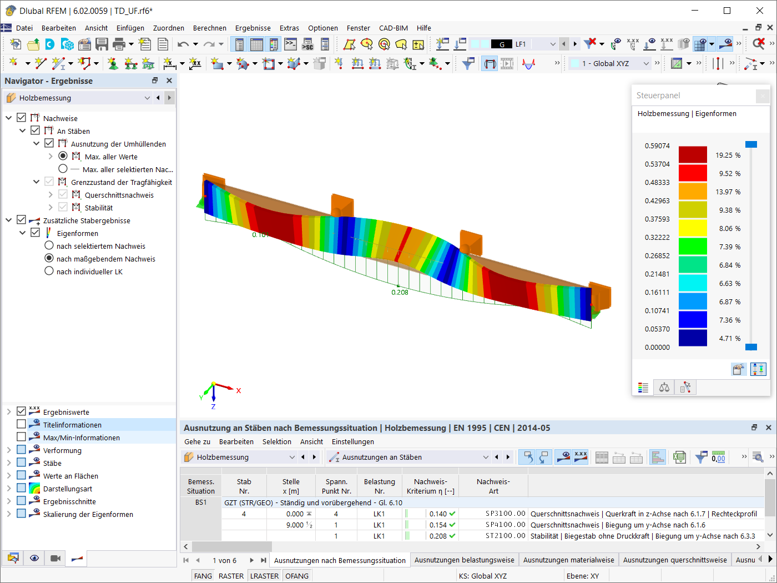Collapse the Ausnutzung der Umhüllenden node

[x=37, y=143]
